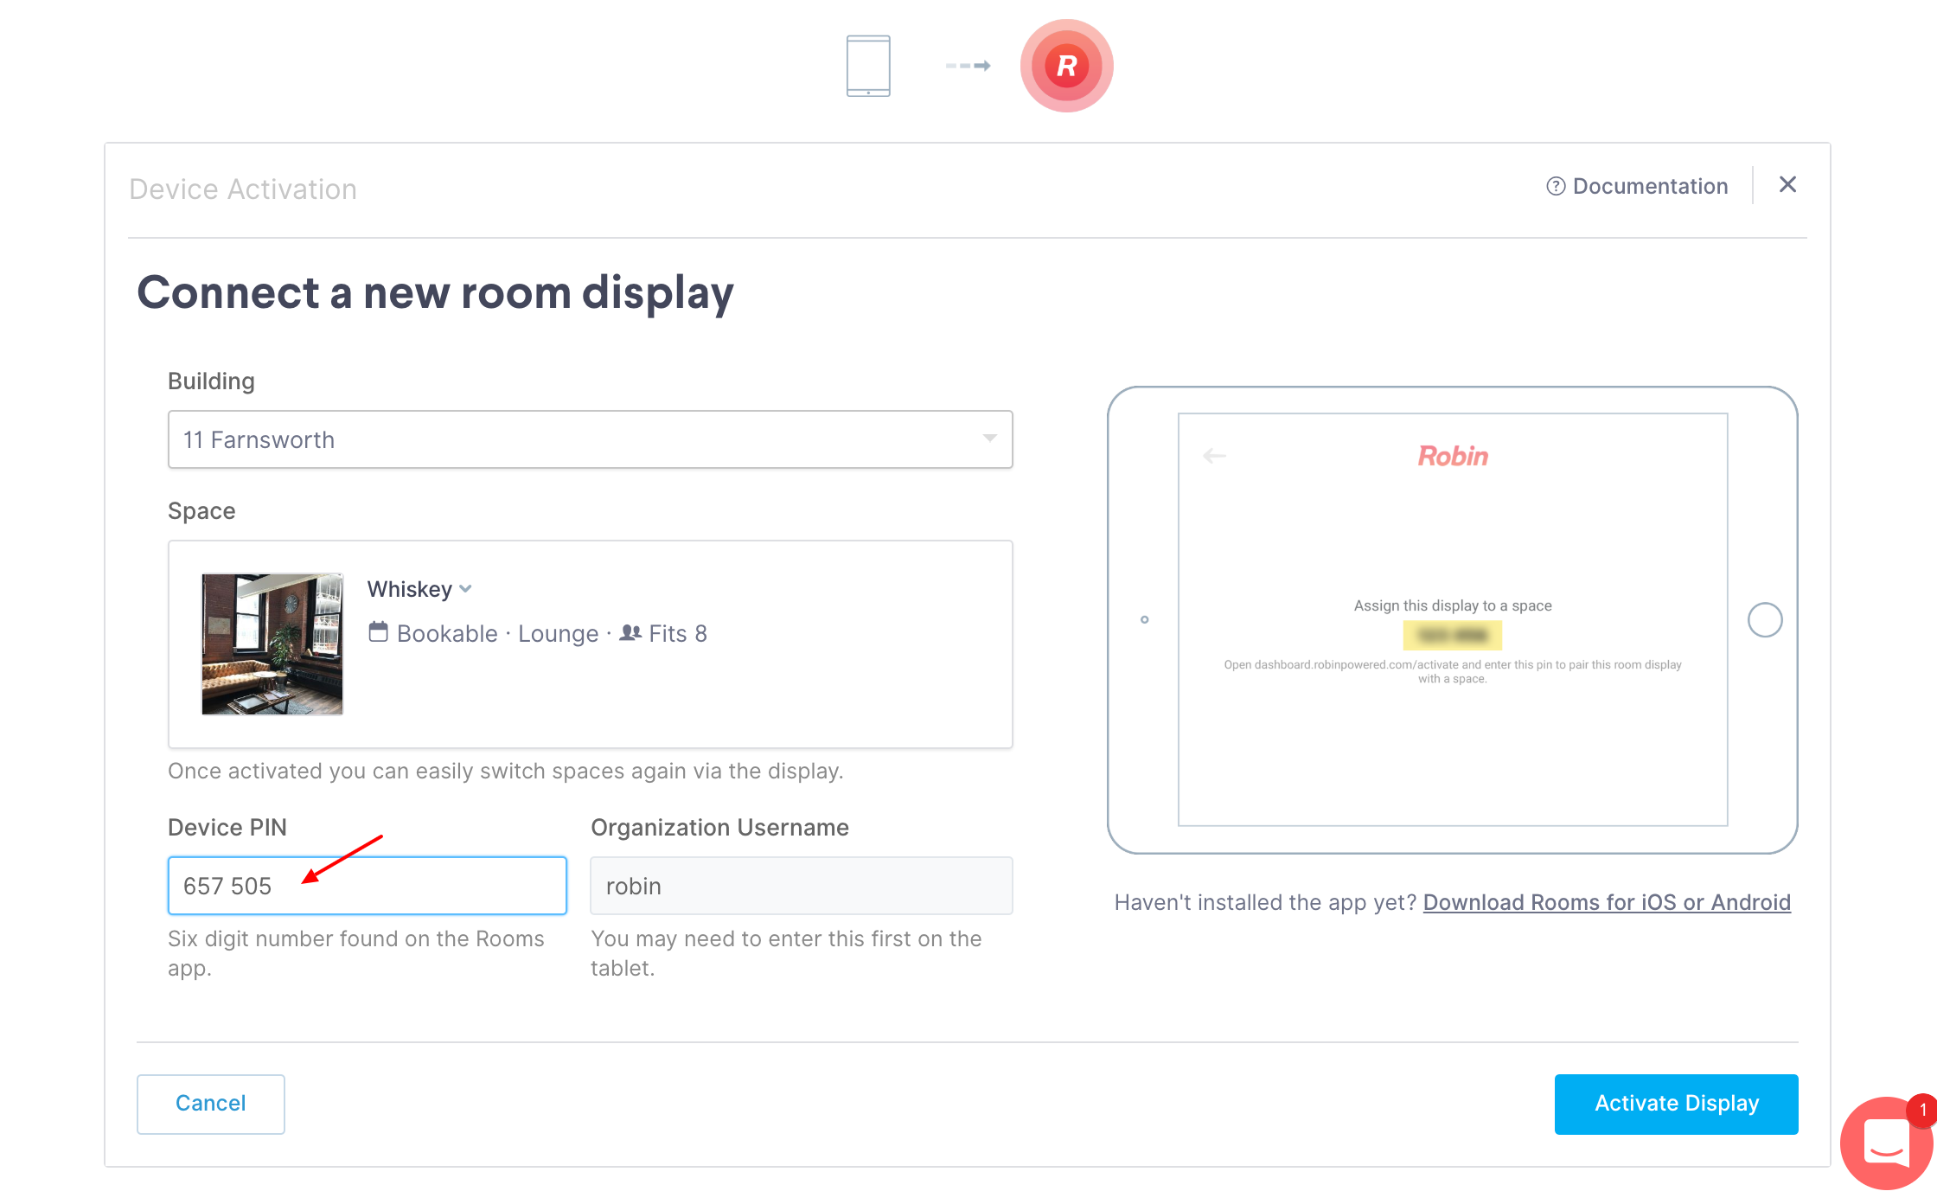This screenshot has width=1937, height=1204.
Task: Close the Device Activation dialog
Action: 1787,184
